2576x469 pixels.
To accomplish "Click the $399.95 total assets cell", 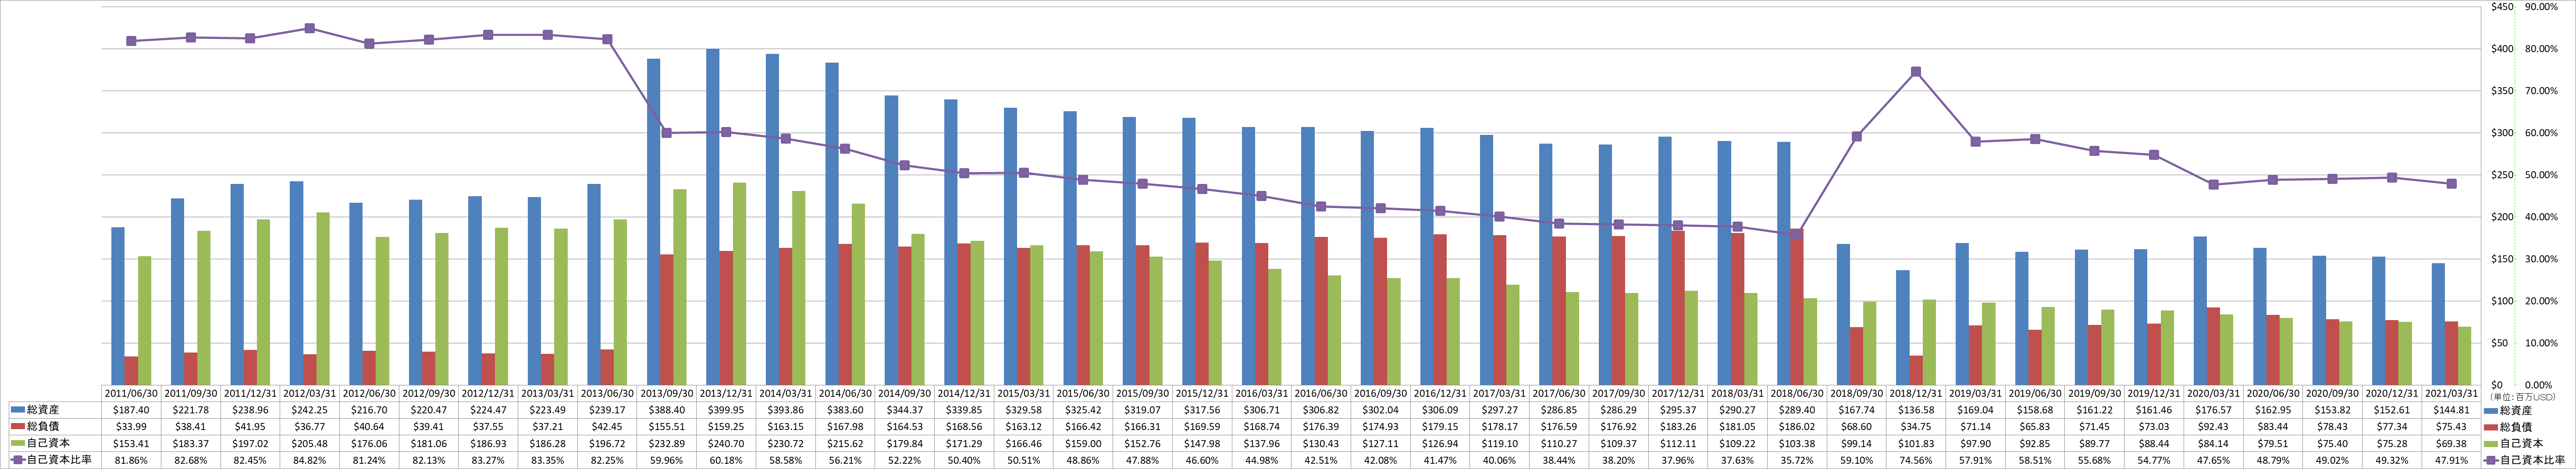I will click(726, 410).
